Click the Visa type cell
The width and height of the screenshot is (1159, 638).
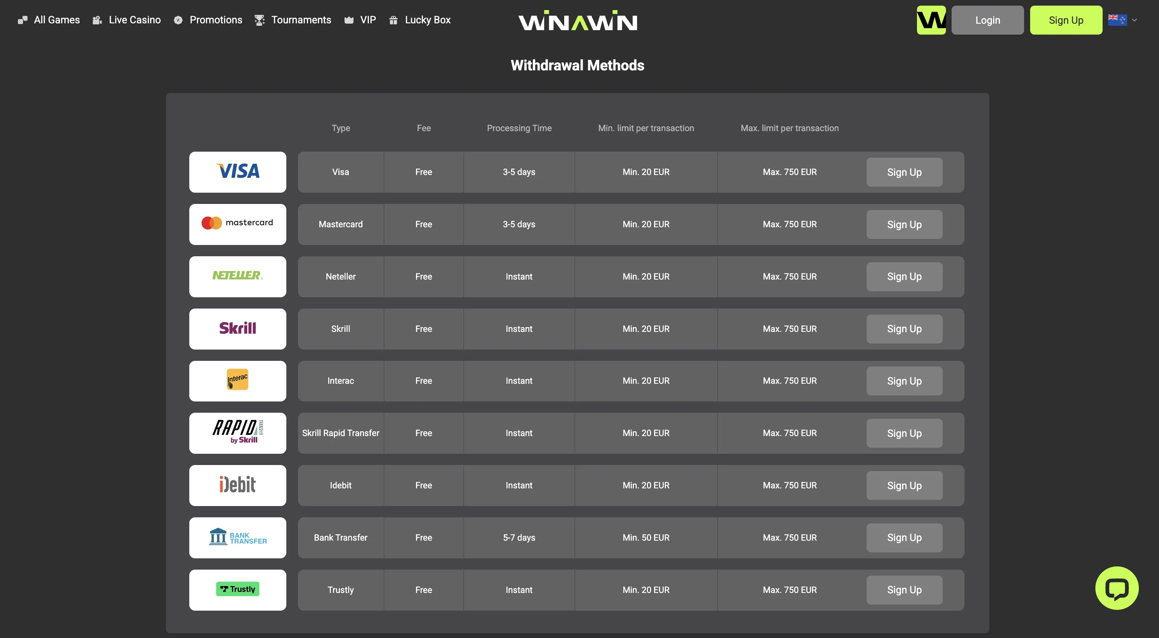341,172
